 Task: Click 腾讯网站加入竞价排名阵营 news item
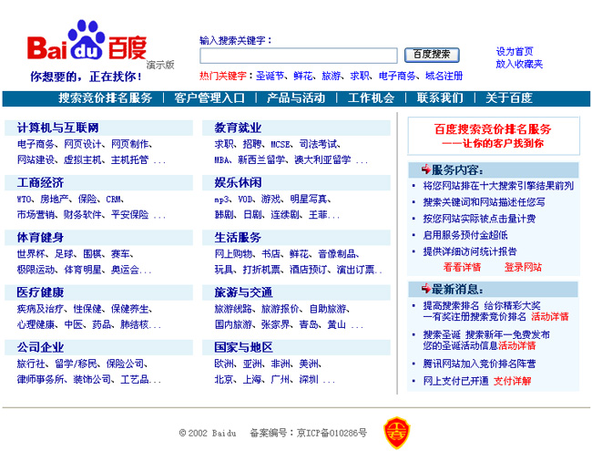pos(479,364)
